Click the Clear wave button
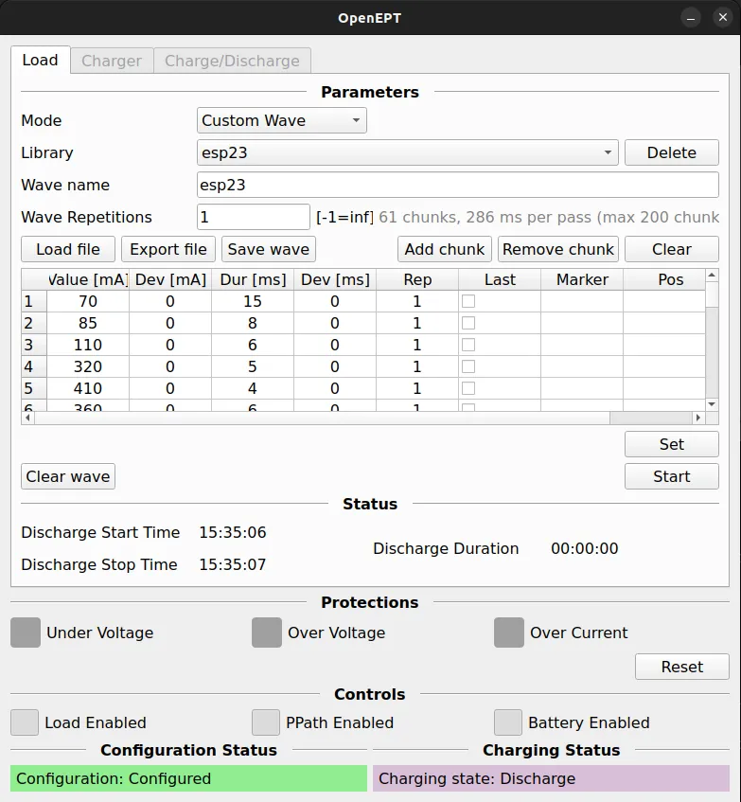 68,476
